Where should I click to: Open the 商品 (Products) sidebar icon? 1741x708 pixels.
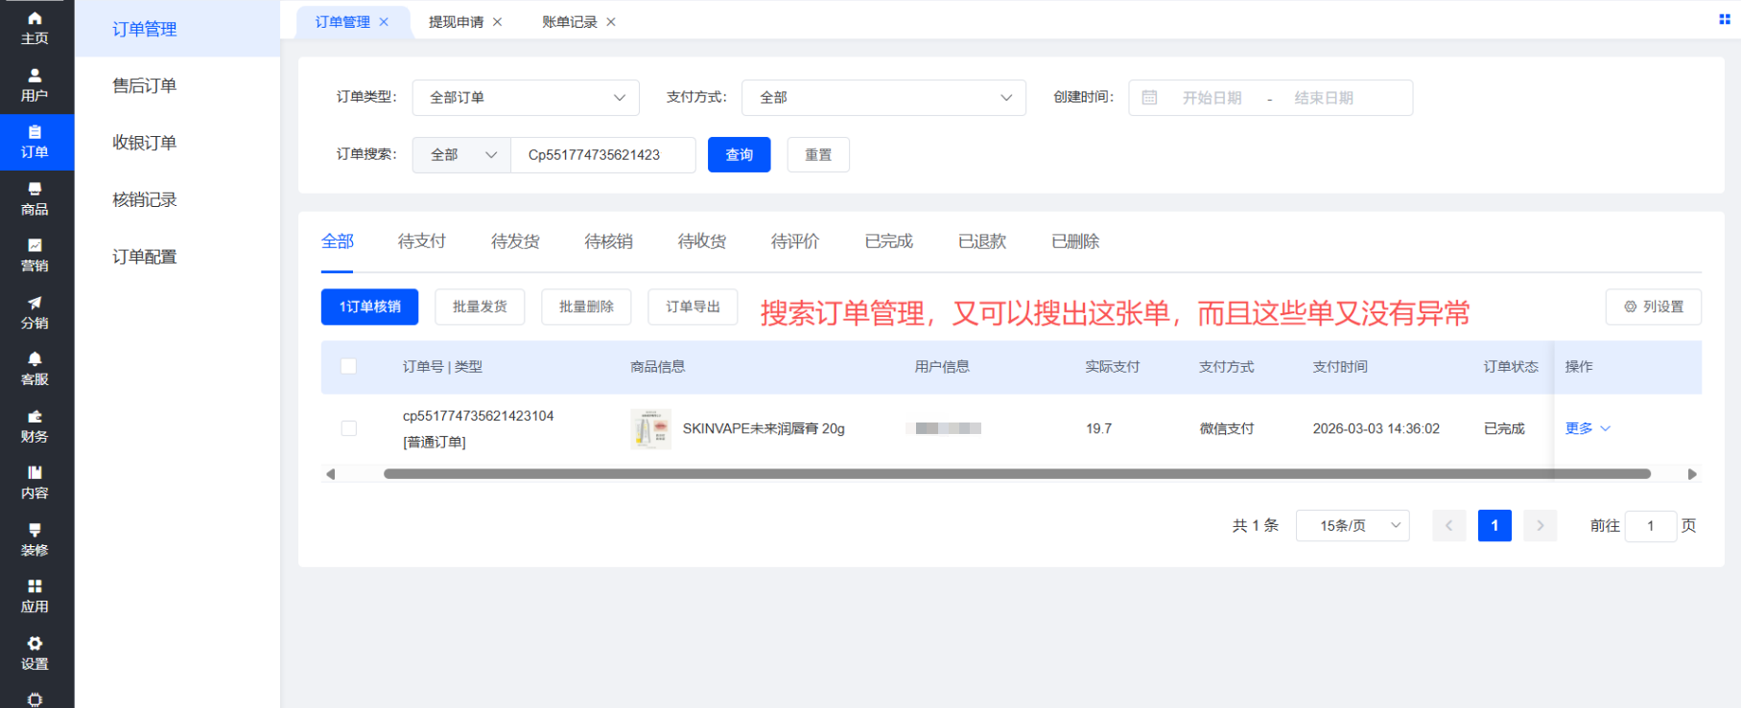pos(35,198)
